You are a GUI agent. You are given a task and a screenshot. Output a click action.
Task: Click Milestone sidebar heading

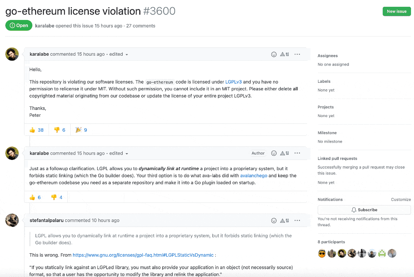(327, 133)
